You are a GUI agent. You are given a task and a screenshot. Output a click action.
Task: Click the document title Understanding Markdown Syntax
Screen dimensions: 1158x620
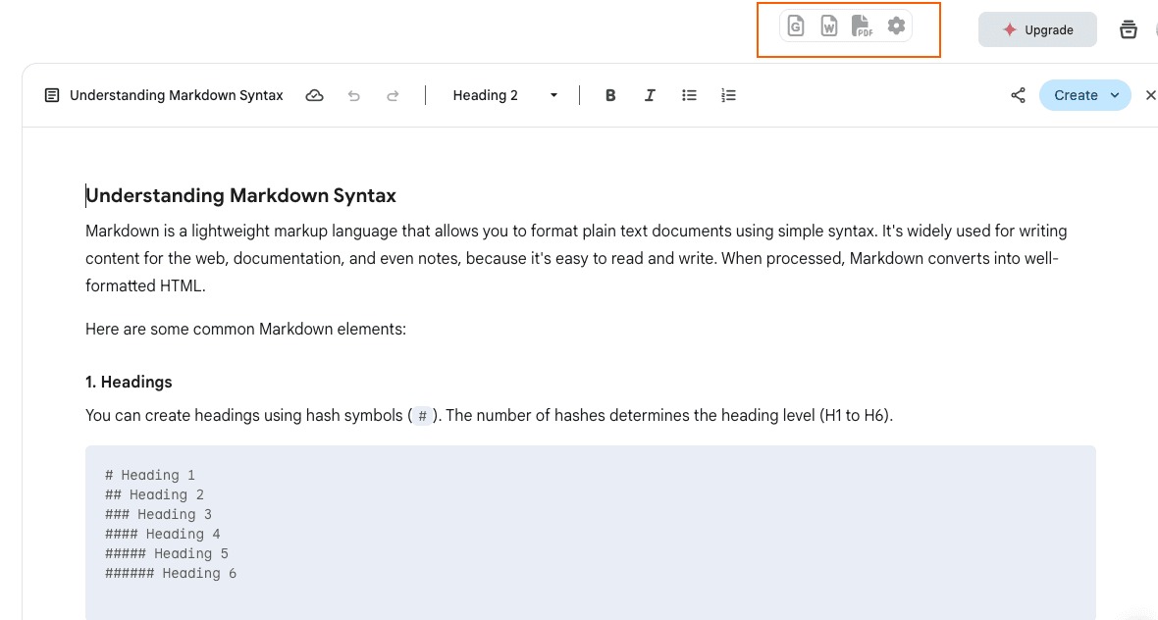pyautogui.click(x=177, y=95)
